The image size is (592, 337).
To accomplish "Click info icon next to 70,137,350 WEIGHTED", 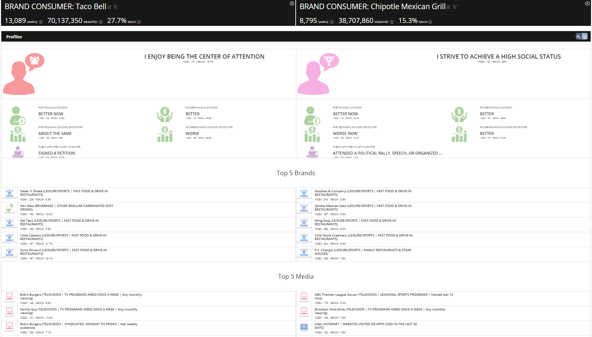I will [x=101, y=22].
